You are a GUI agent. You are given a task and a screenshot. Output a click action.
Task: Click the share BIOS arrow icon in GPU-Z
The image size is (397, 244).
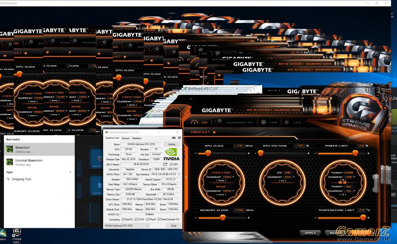coord(165,164)
